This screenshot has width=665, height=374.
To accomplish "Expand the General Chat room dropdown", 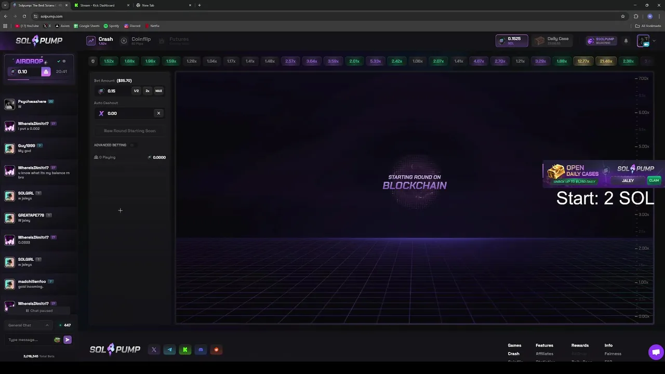I will tap(29, 325).
